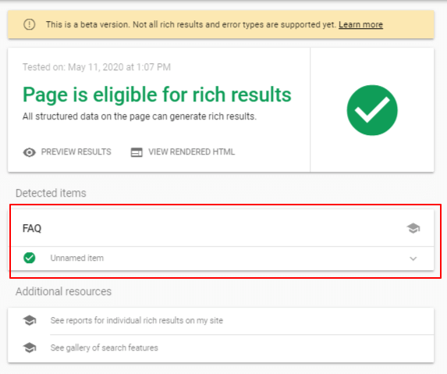
Task: Open the Learn more link
Action: coord(360,24)
